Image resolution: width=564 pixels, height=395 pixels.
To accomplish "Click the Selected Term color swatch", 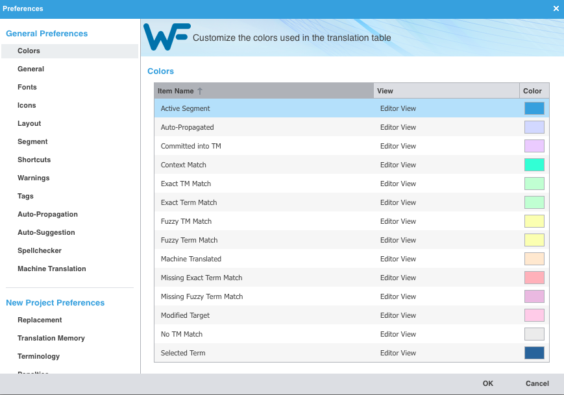I will click(x=534, y=353).
